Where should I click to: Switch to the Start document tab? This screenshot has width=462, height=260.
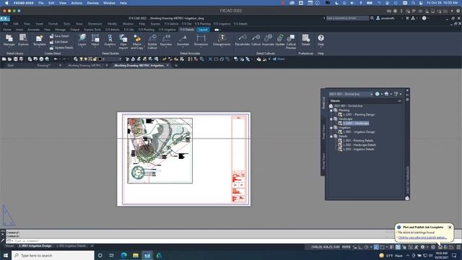(11, 66)
